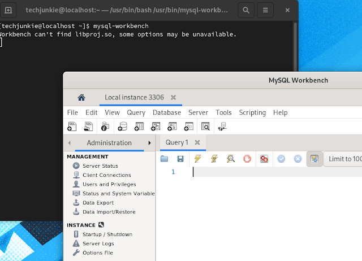The image size is (362, 261).
Task: Select the Local instance 3306 tab
Action: 135,97
